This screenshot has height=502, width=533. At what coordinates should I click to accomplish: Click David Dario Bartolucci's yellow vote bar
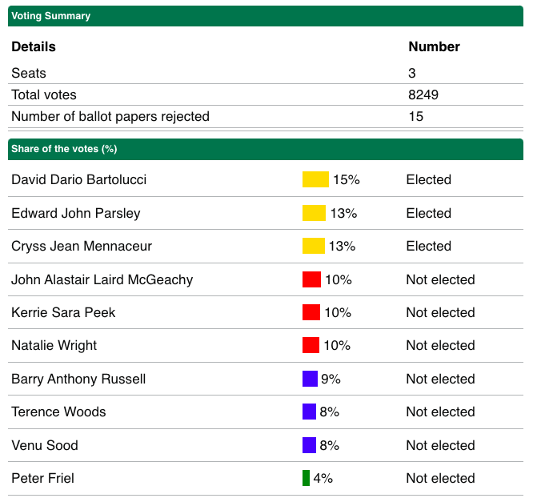pyautogui.click(x=315, y=179)
